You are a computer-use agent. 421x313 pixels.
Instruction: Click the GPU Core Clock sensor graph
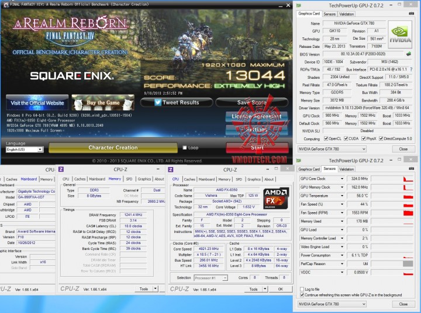(392, 179)
